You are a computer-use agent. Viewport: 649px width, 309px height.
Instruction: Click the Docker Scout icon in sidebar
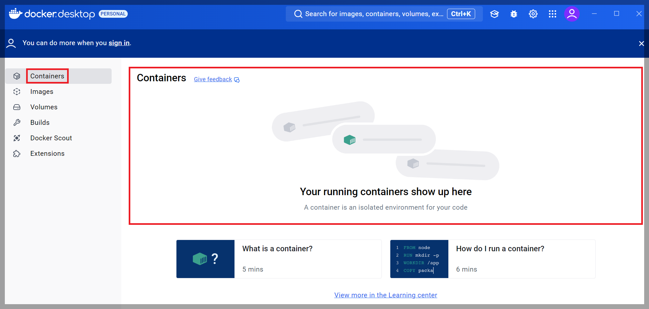tap(17, 138)
